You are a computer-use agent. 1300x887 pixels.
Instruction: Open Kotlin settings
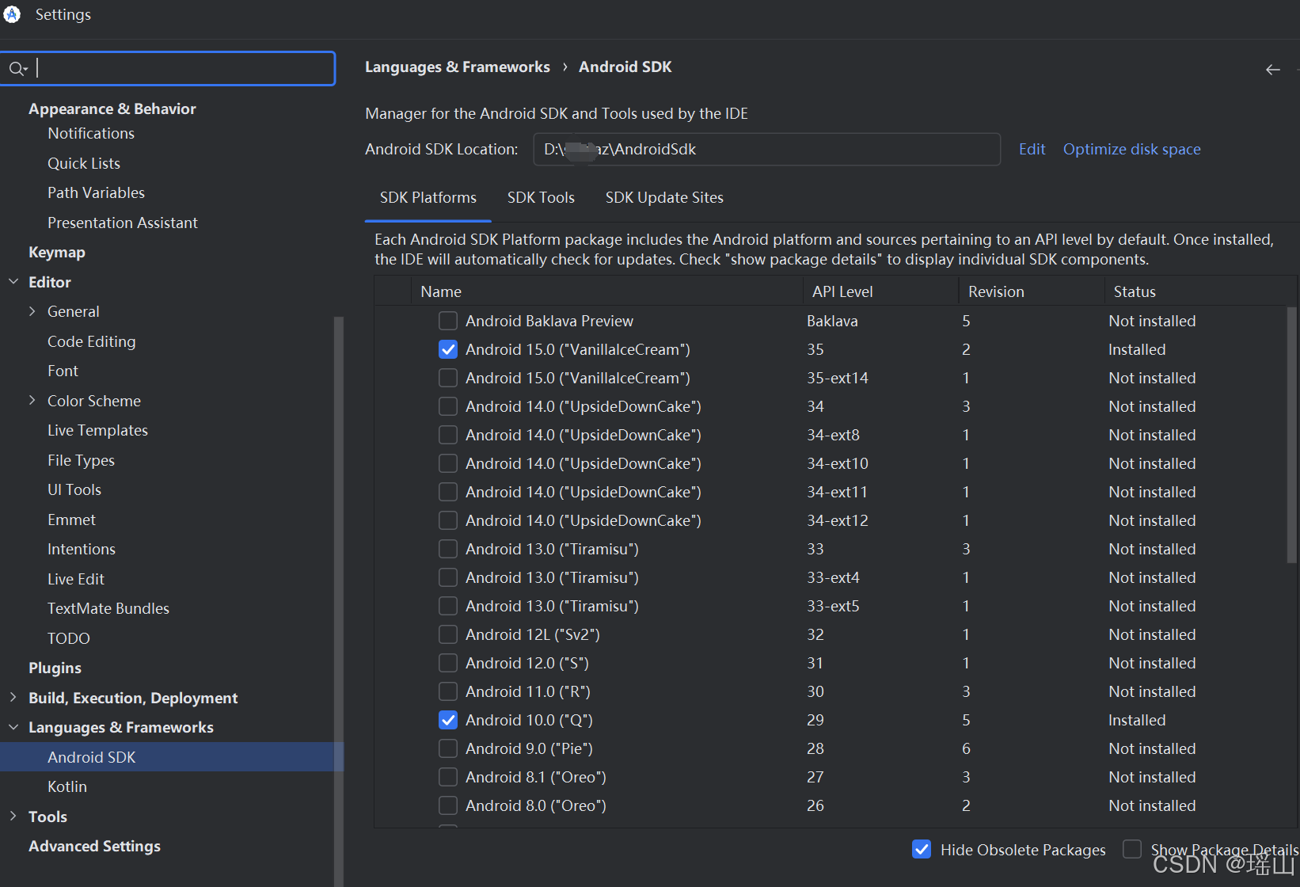[x=67, y=786]
